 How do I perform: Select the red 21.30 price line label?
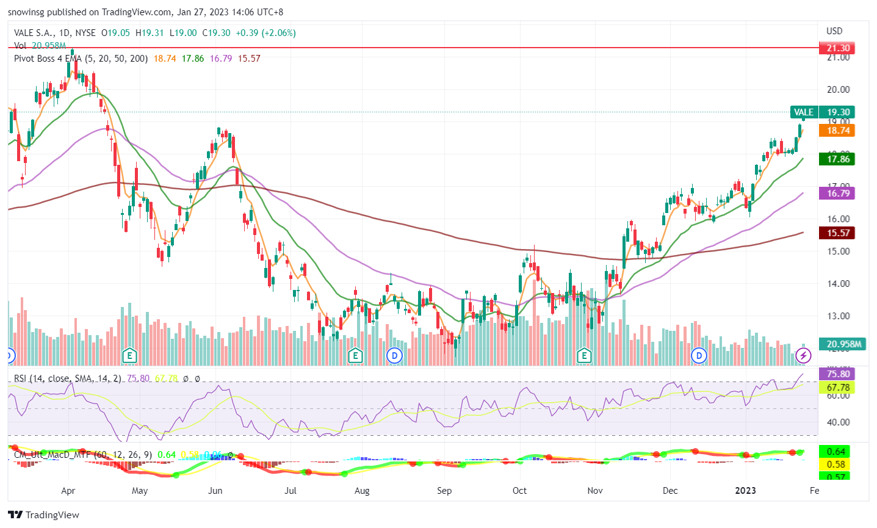(838, 48)
